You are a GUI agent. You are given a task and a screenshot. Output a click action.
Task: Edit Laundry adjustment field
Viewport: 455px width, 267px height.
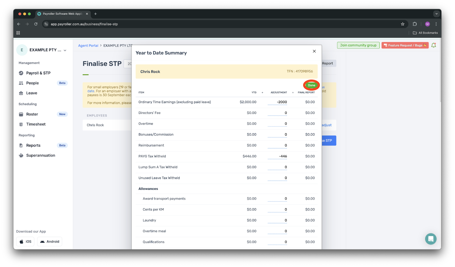pyautogui.click(x=277, y=220)
